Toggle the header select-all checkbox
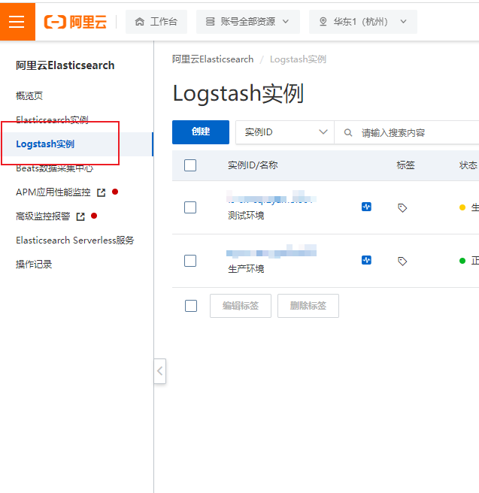The height and width of the screenshot is (493, 479). (x=190, y=165)
